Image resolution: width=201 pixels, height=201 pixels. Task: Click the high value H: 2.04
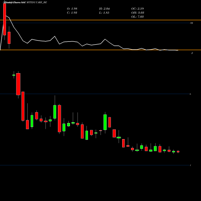coord(104,9)
